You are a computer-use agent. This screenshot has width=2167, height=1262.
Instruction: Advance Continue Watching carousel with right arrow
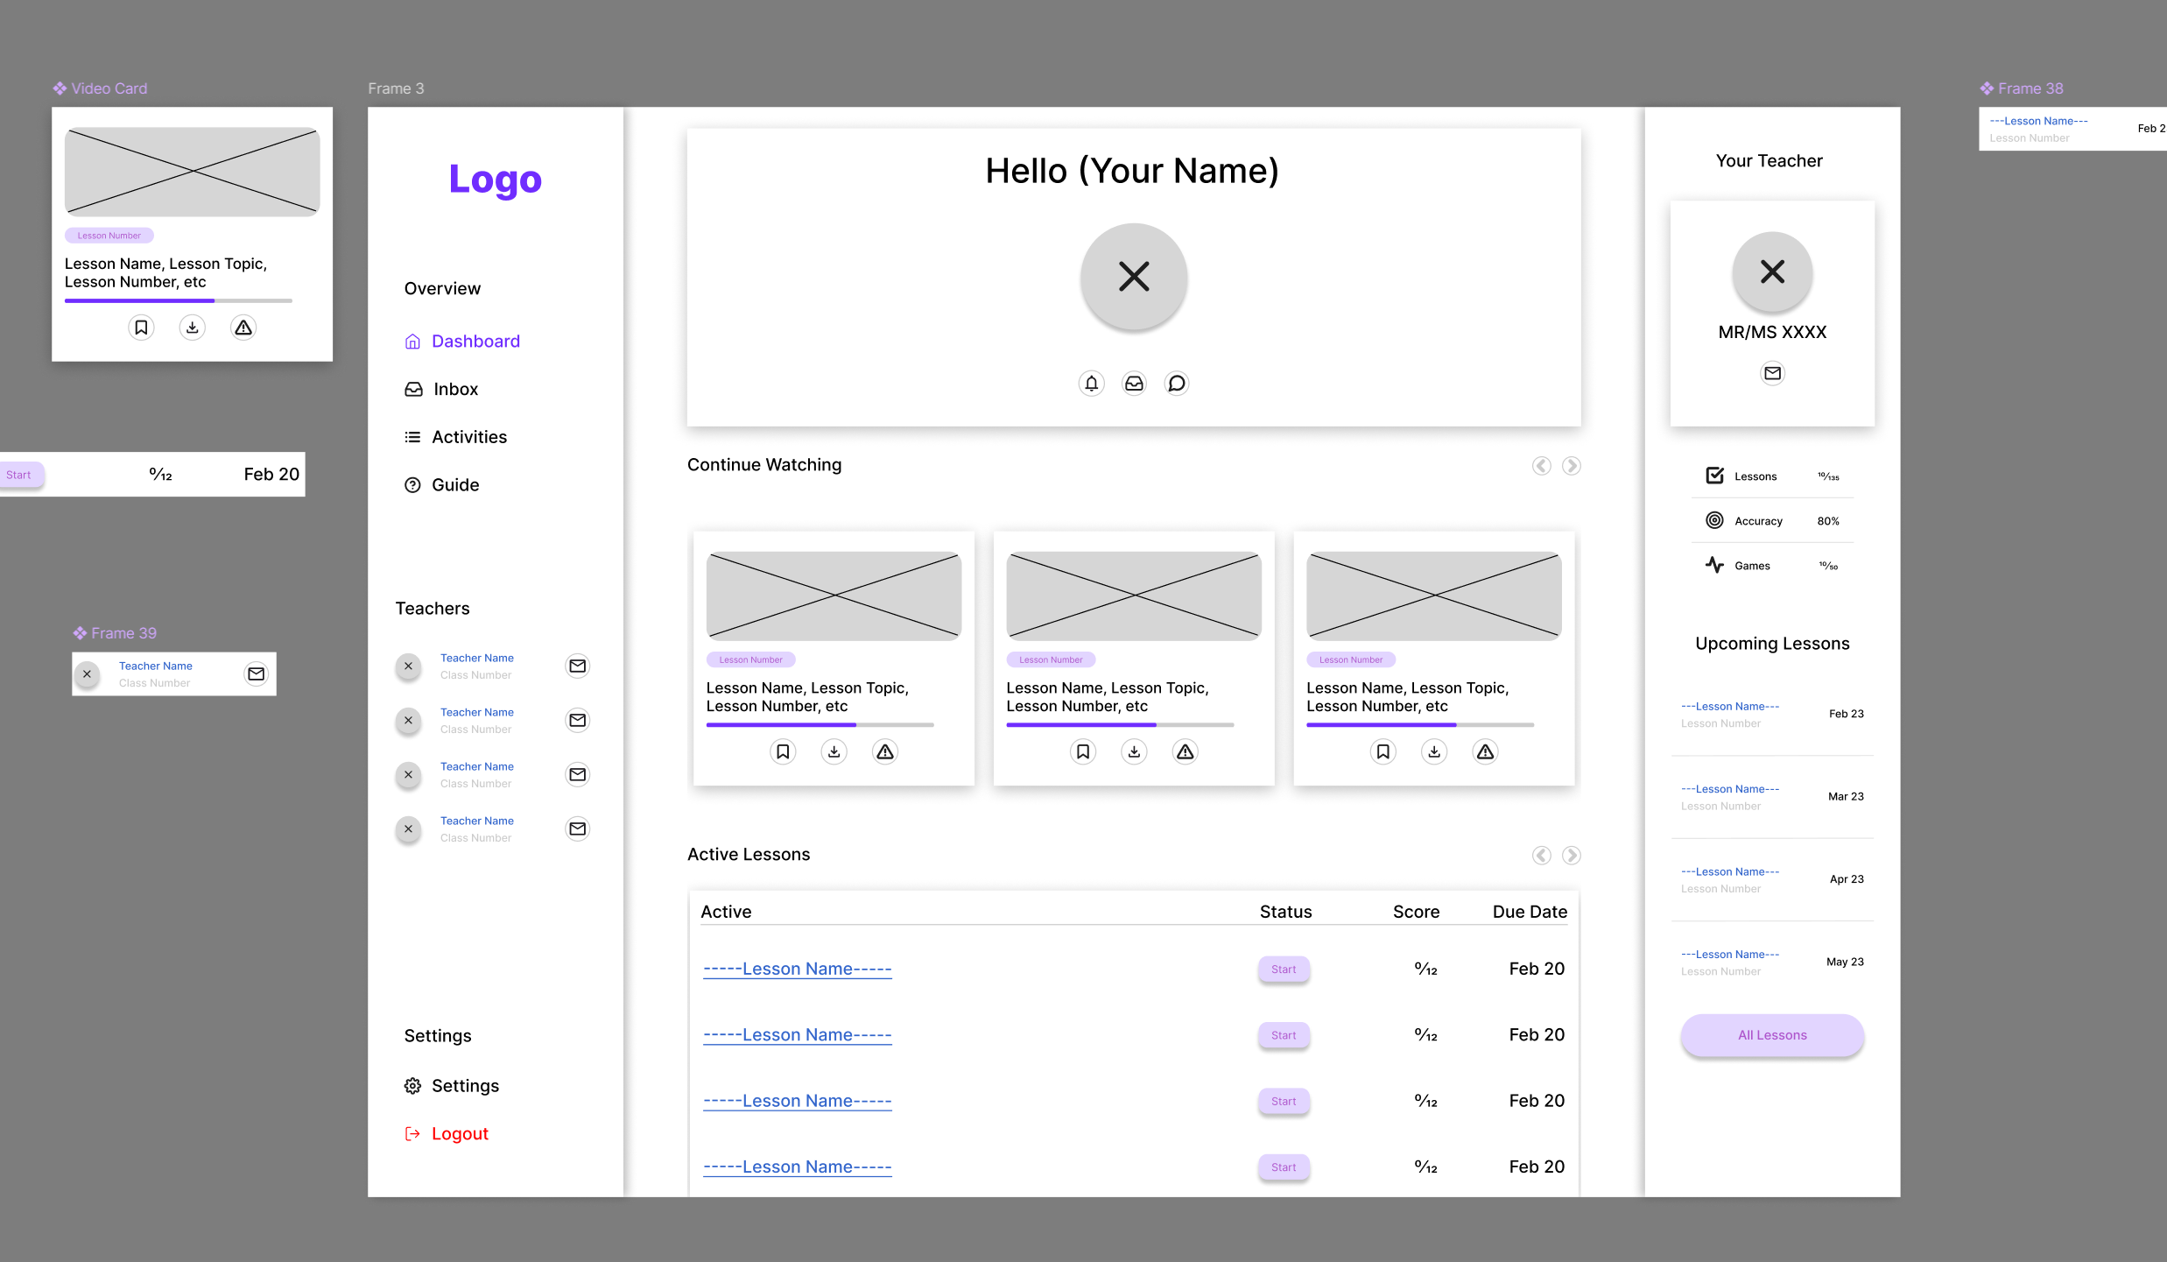(x=1572, y=466)
